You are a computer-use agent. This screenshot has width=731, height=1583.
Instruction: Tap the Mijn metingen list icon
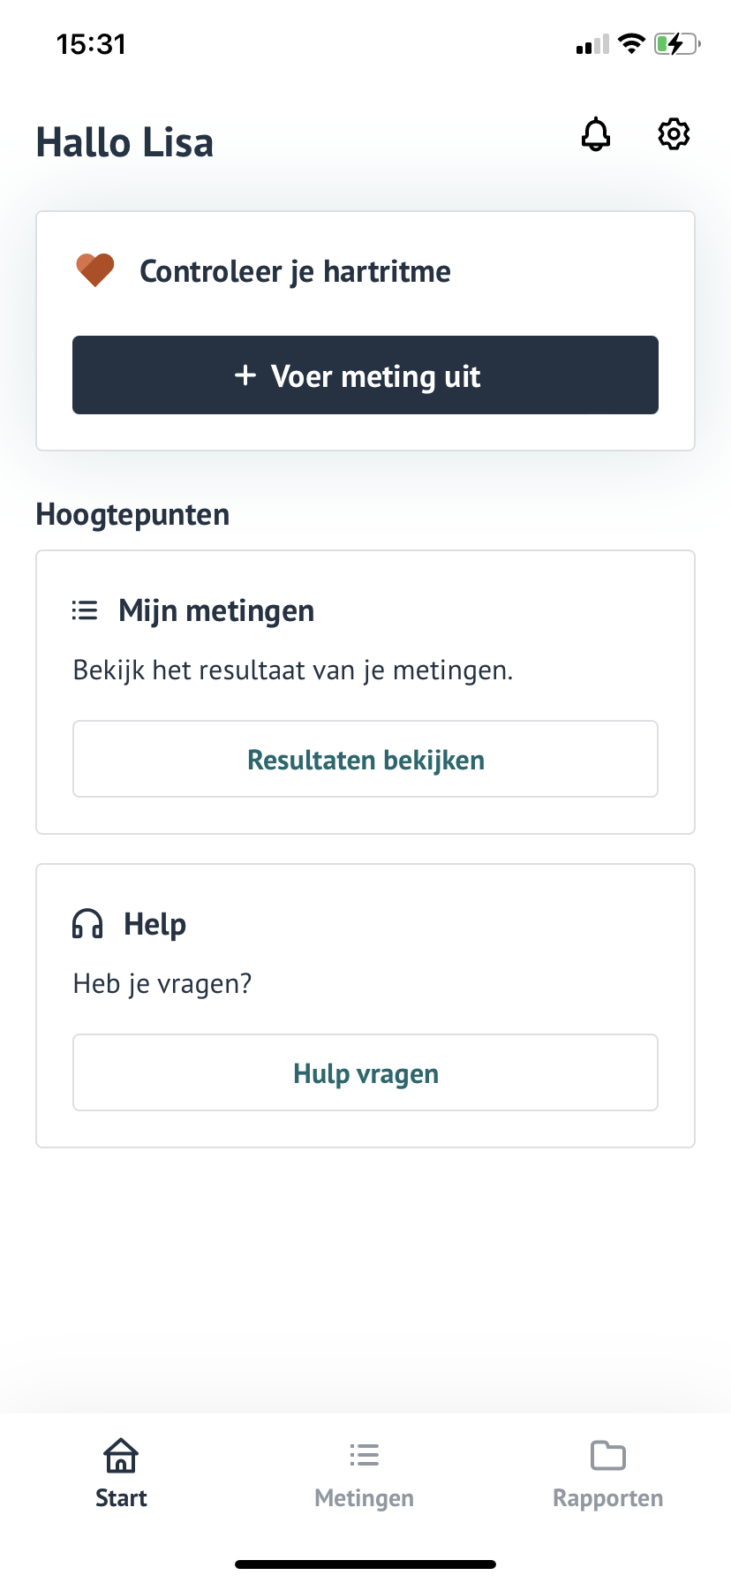coord(85,610)
